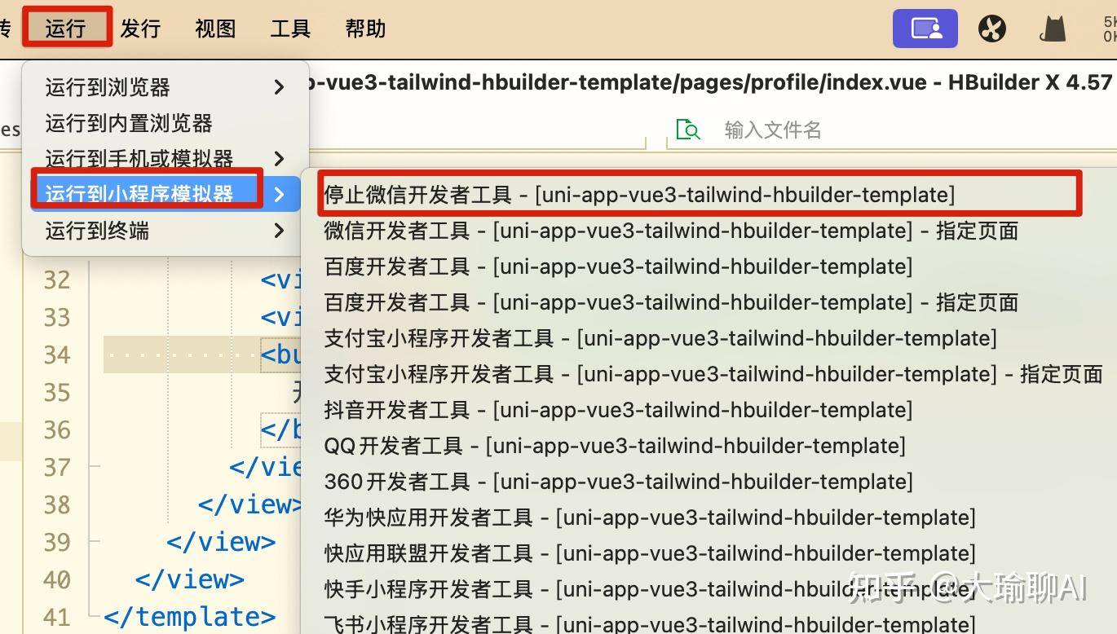1117x634 pixels.
Task: Open the 运行 menu
Action: pyautogui.click(x=65, y=29)
